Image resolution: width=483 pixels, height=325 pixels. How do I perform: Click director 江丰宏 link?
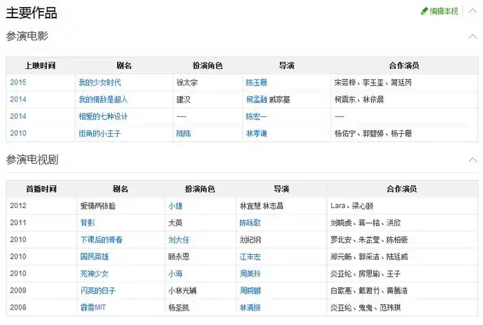click(x=250, y=257)
